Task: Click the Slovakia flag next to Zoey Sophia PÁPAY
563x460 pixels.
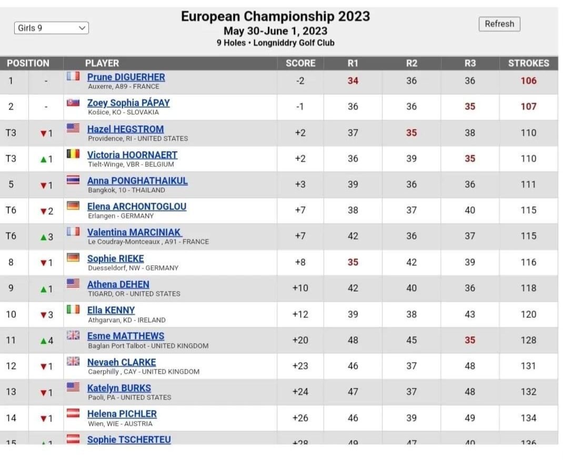Action: pyautogui.click(x=73, y=102)
